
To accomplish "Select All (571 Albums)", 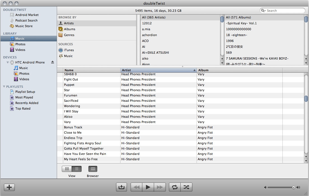I will pos(264,17).
